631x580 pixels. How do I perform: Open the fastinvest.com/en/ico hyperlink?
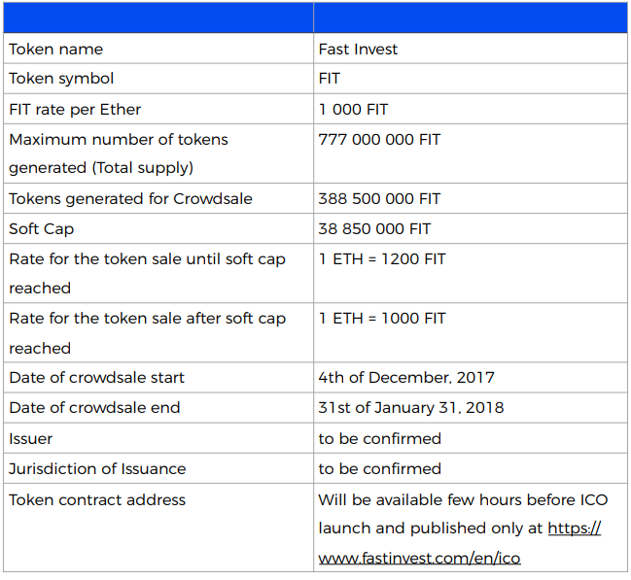[419, 558]
